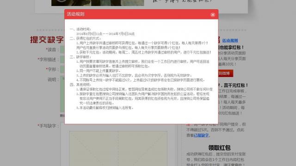
Task: Click the 一、活动时间 rule heading
Action: (80, 29)
